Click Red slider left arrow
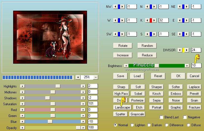The height and width of the screenshot is (131, 204). coord(22,110)
